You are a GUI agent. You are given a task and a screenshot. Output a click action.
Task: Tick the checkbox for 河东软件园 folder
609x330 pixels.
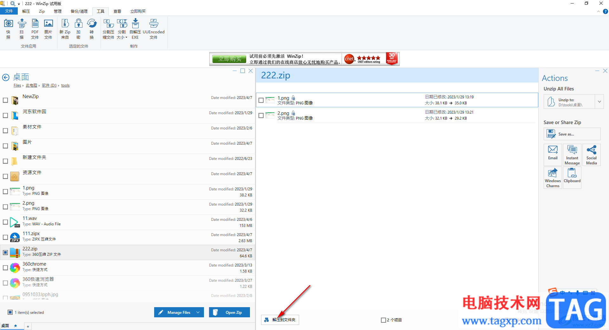pos(5,115)
